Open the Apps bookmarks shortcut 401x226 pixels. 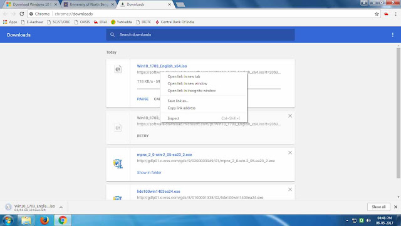tap(10, 22)
